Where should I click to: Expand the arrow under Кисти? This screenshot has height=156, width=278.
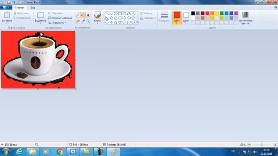(97, 23)
